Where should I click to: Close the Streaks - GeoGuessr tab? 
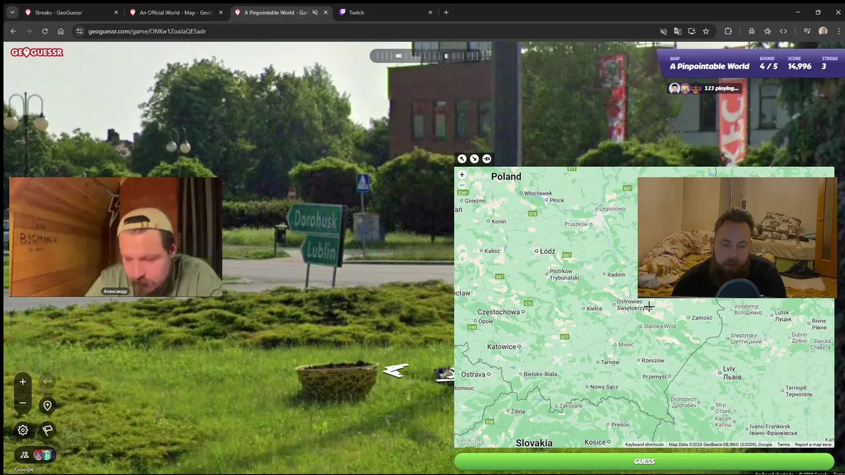tap(116, 13)
